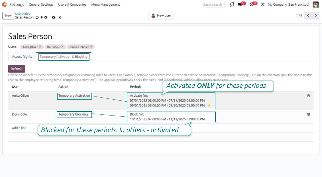Open the Users & Companies menu
Viewport: 322px width, 177px height.
tap(72, 5)
